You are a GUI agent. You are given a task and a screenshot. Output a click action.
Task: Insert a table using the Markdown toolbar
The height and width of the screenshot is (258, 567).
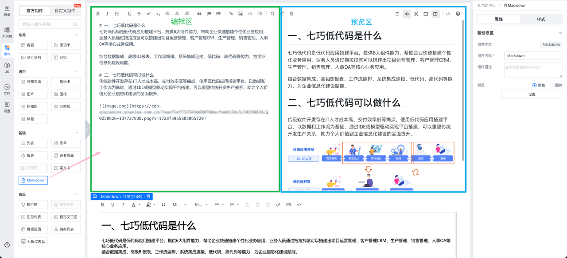click(x=260, y=14)
